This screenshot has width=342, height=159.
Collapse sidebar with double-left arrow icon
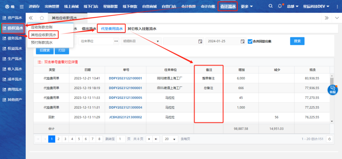pyautogui.click(x=31, y=18)
